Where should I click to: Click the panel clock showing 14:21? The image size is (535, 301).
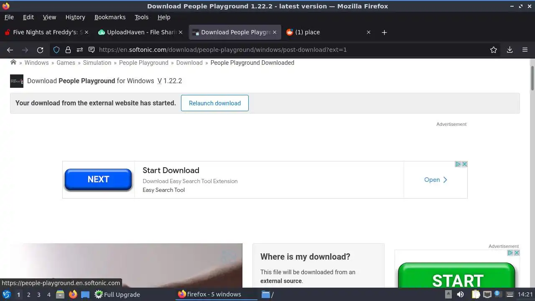[525, 294]
